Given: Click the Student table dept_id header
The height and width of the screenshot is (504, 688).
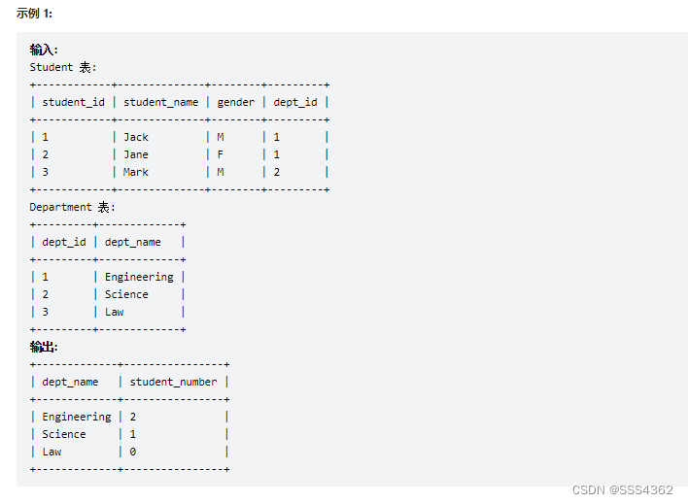Looking at the screenshot, I should click(294, 102).
